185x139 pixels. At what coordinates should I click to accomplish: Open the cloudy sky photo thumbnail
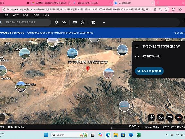point(122,50)
